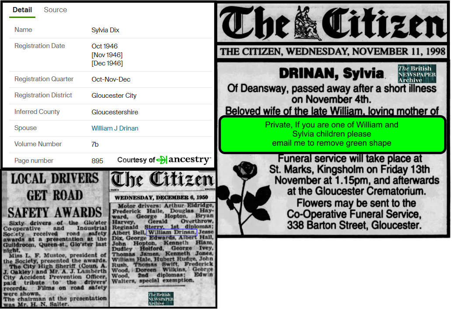
Task: Click 'Motor drivers: Arthur Eldridge' line
Action: pyautogui.click(x=166, y=206)
